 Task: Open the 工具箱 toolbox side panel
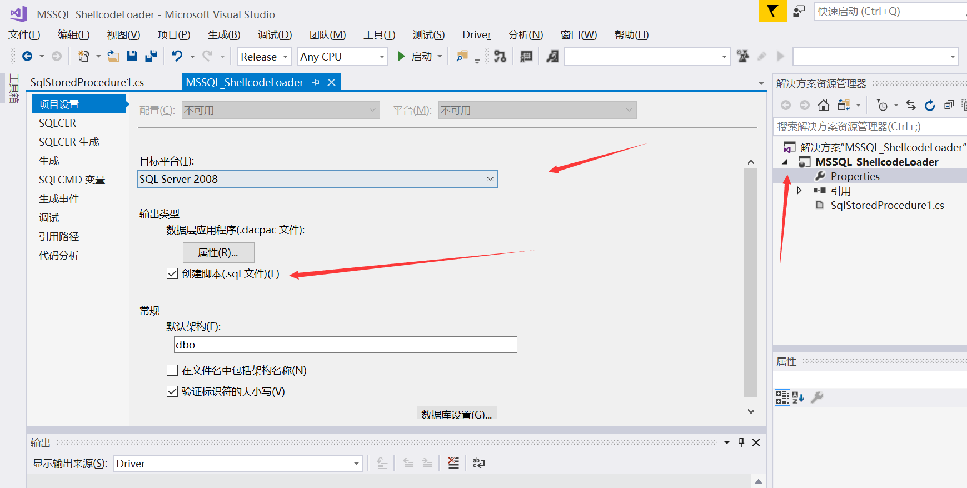tap(14, 88)
